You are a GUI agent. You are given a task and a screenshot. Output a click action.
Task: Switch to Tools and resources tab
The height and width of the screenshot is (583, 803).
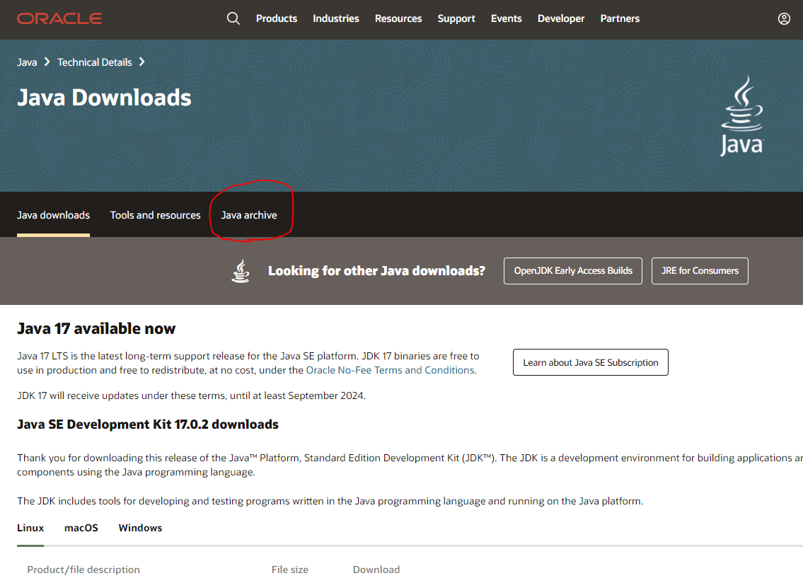pyautogui.click(x=155, y=215)
